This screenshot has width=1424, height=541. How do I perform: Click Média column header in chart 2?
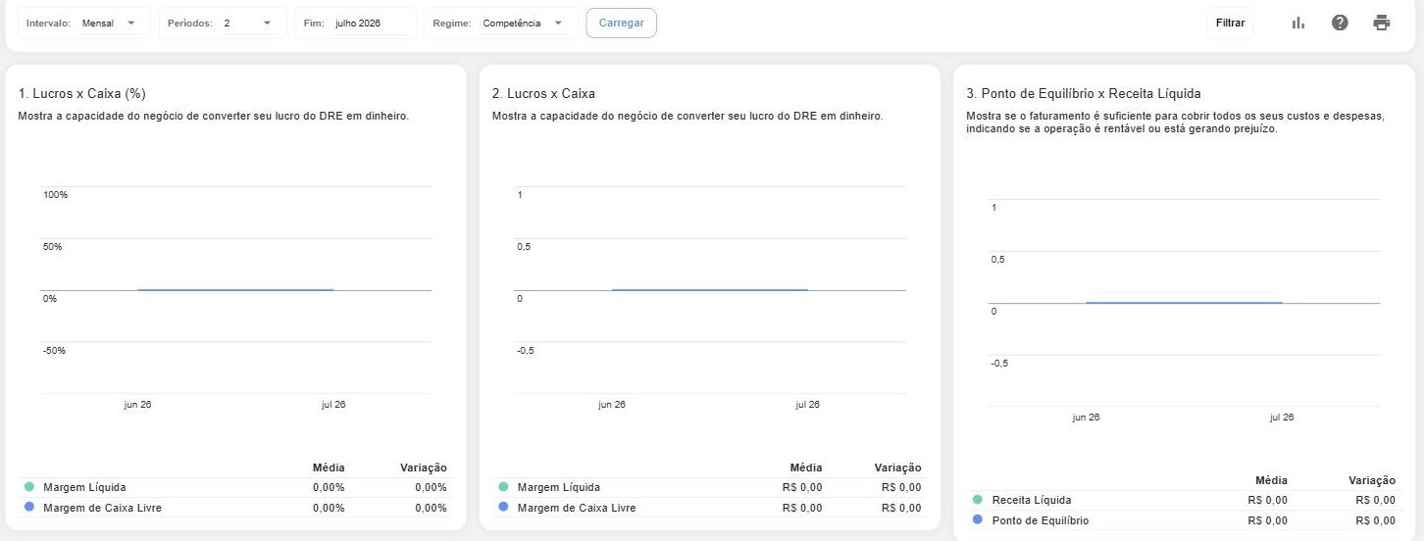806,467
